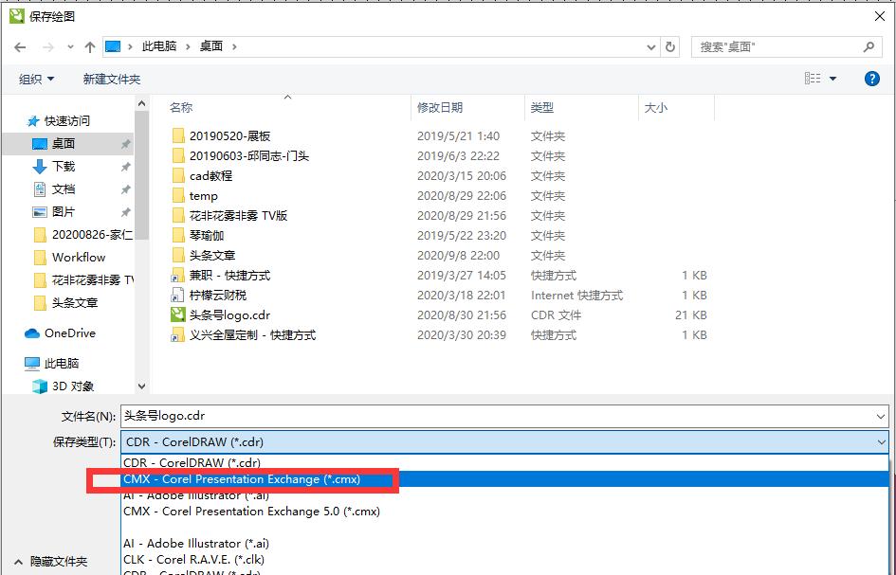896x575 pixels.
Task: Click the Back navigation arrow
Action: [20, 46]
